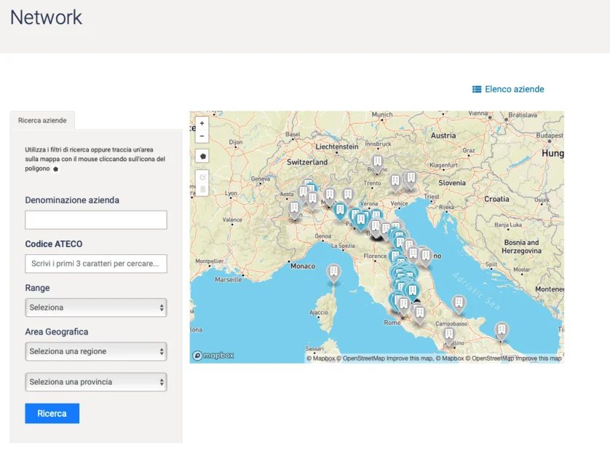Click the Network page heading

(46, 17)
